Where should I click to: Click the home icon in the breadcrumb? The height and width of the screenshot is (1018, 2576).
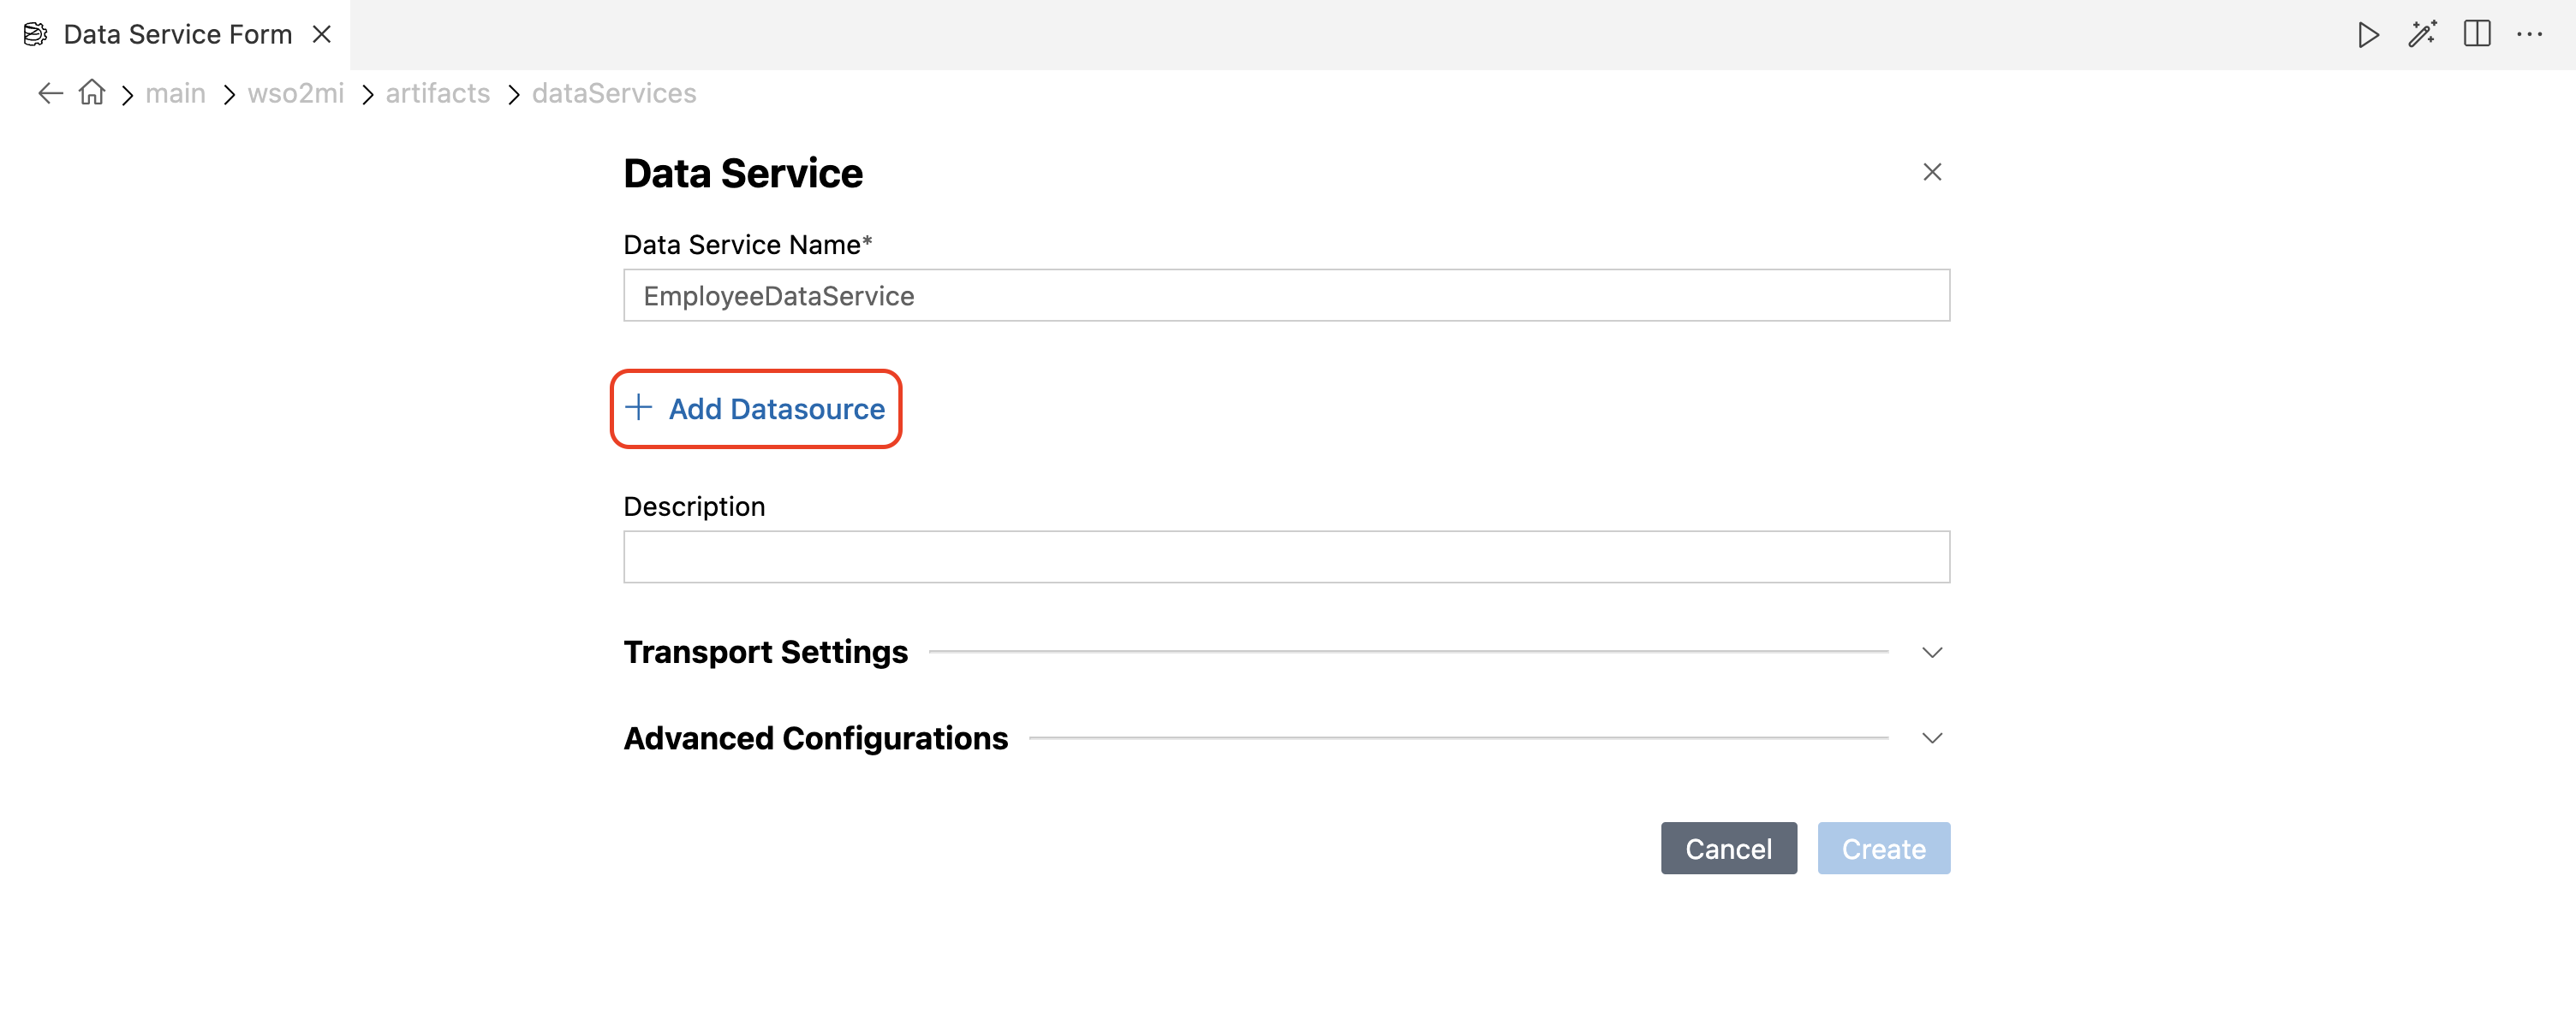tap(92, 93)
